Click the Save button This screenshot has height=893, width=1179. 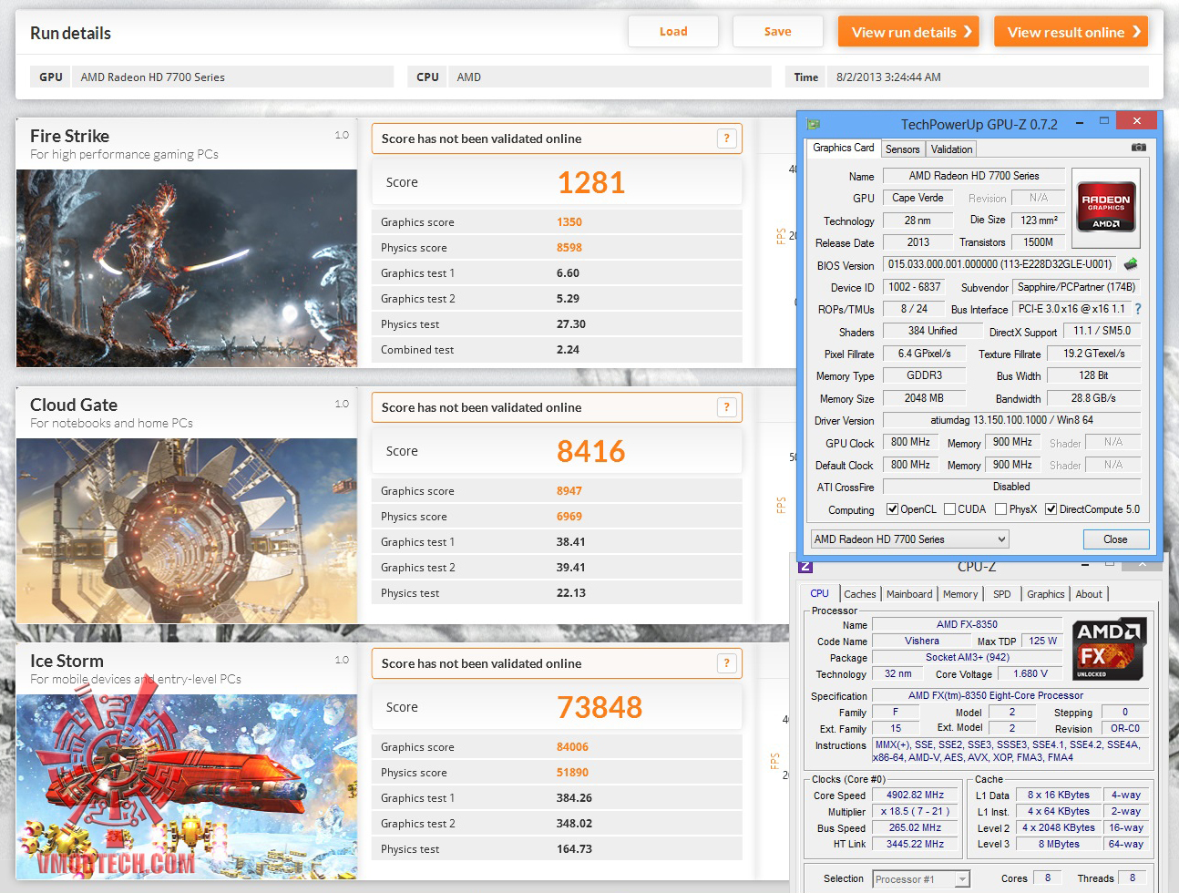[x=777, y=31]
